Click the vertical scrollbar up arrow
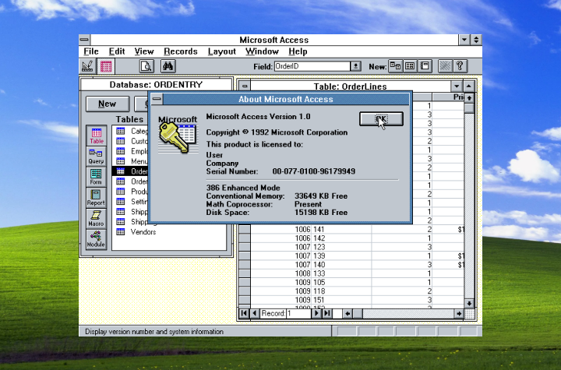 pyautogui.click(x=469, y=97)
